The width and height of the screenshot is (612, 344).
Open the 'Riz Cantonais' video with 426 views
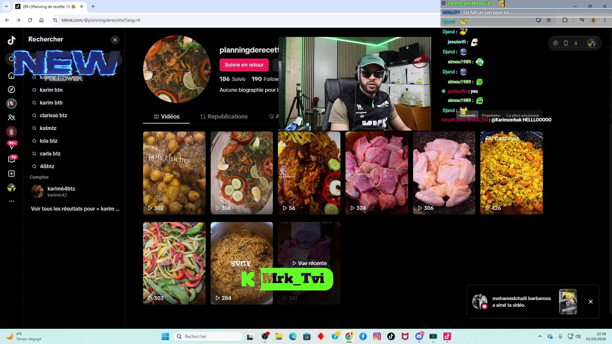pyautogui.click(x=511, y=173)
